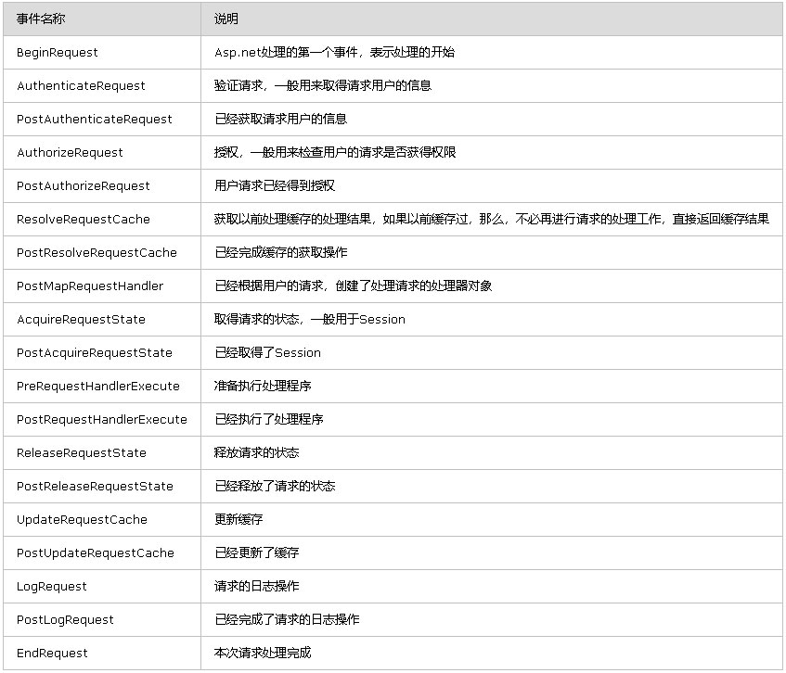Click description '更新缓存'
The image size is (786, 673).
click(238, 520)
